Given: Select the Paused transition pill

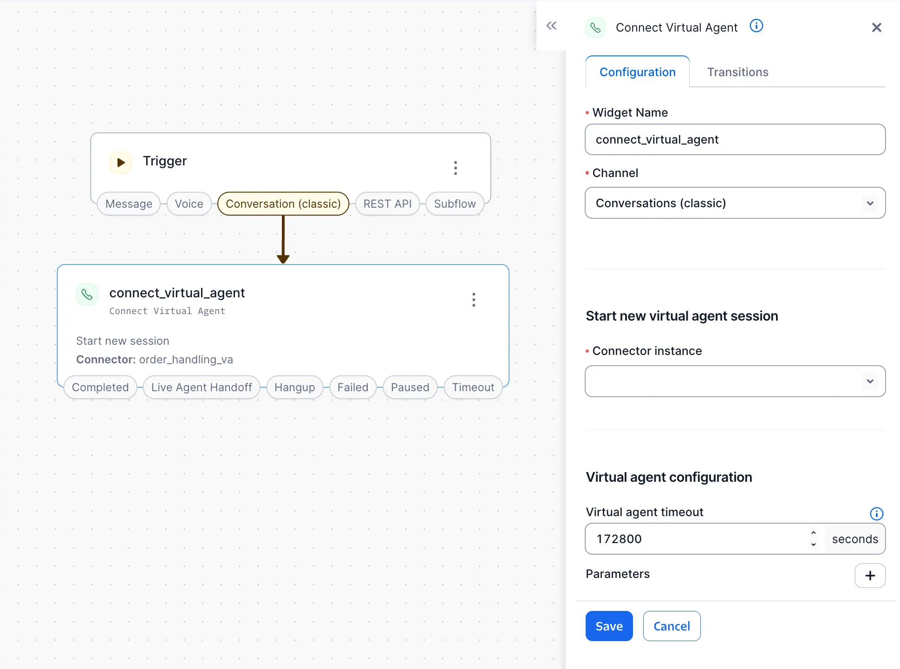Looking at the screenshot, I should click(410, 387).
